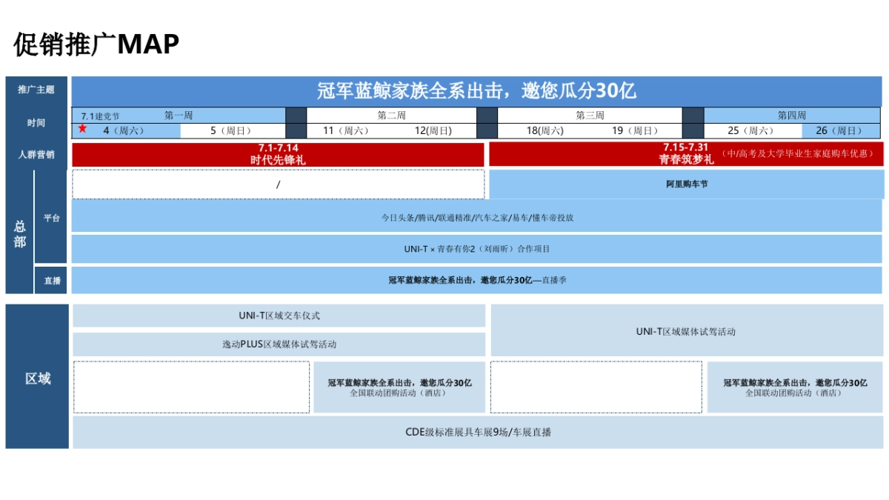Click the 区域 section label
This screenshot has height=500, width=889.
(37, 376)
